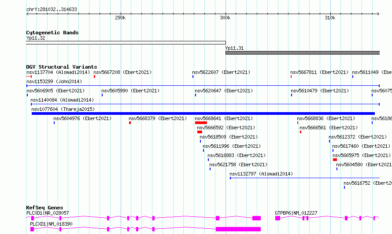Click nsv5604976 (Ebert2021) label

tap(82, 118)
